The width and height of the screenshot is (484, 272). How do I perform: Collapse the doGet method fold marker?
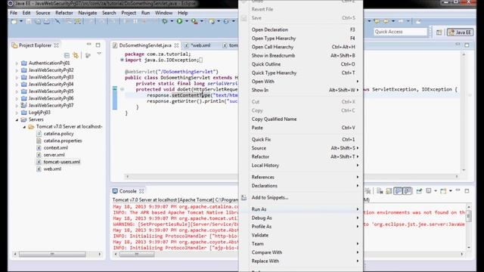click(x=123, y=89)
